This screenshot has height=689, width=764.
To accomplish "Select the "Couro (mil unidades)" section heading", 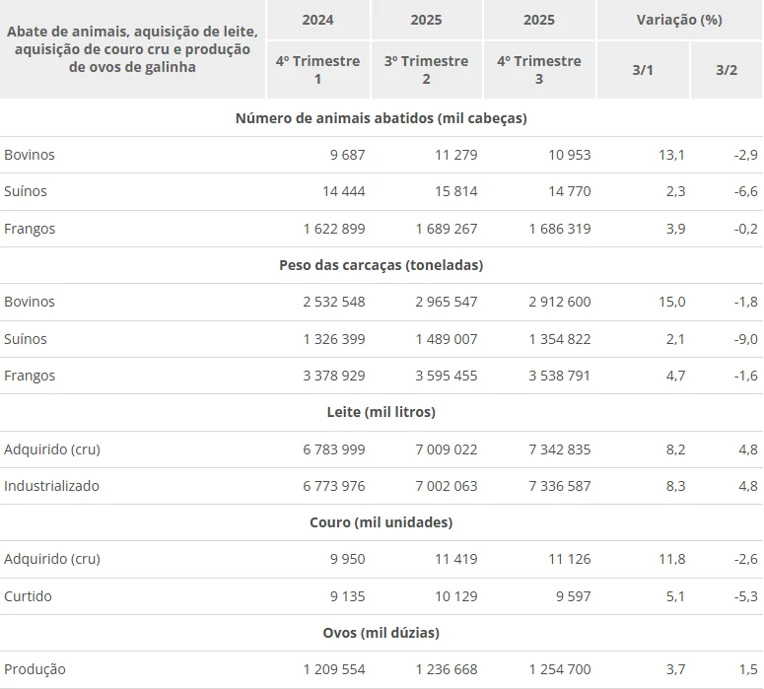I will point(381,522).
